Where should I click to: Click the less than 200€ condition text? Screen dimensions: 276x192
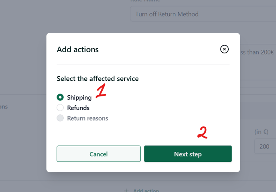pyautogui.click(x=257, y=52)
